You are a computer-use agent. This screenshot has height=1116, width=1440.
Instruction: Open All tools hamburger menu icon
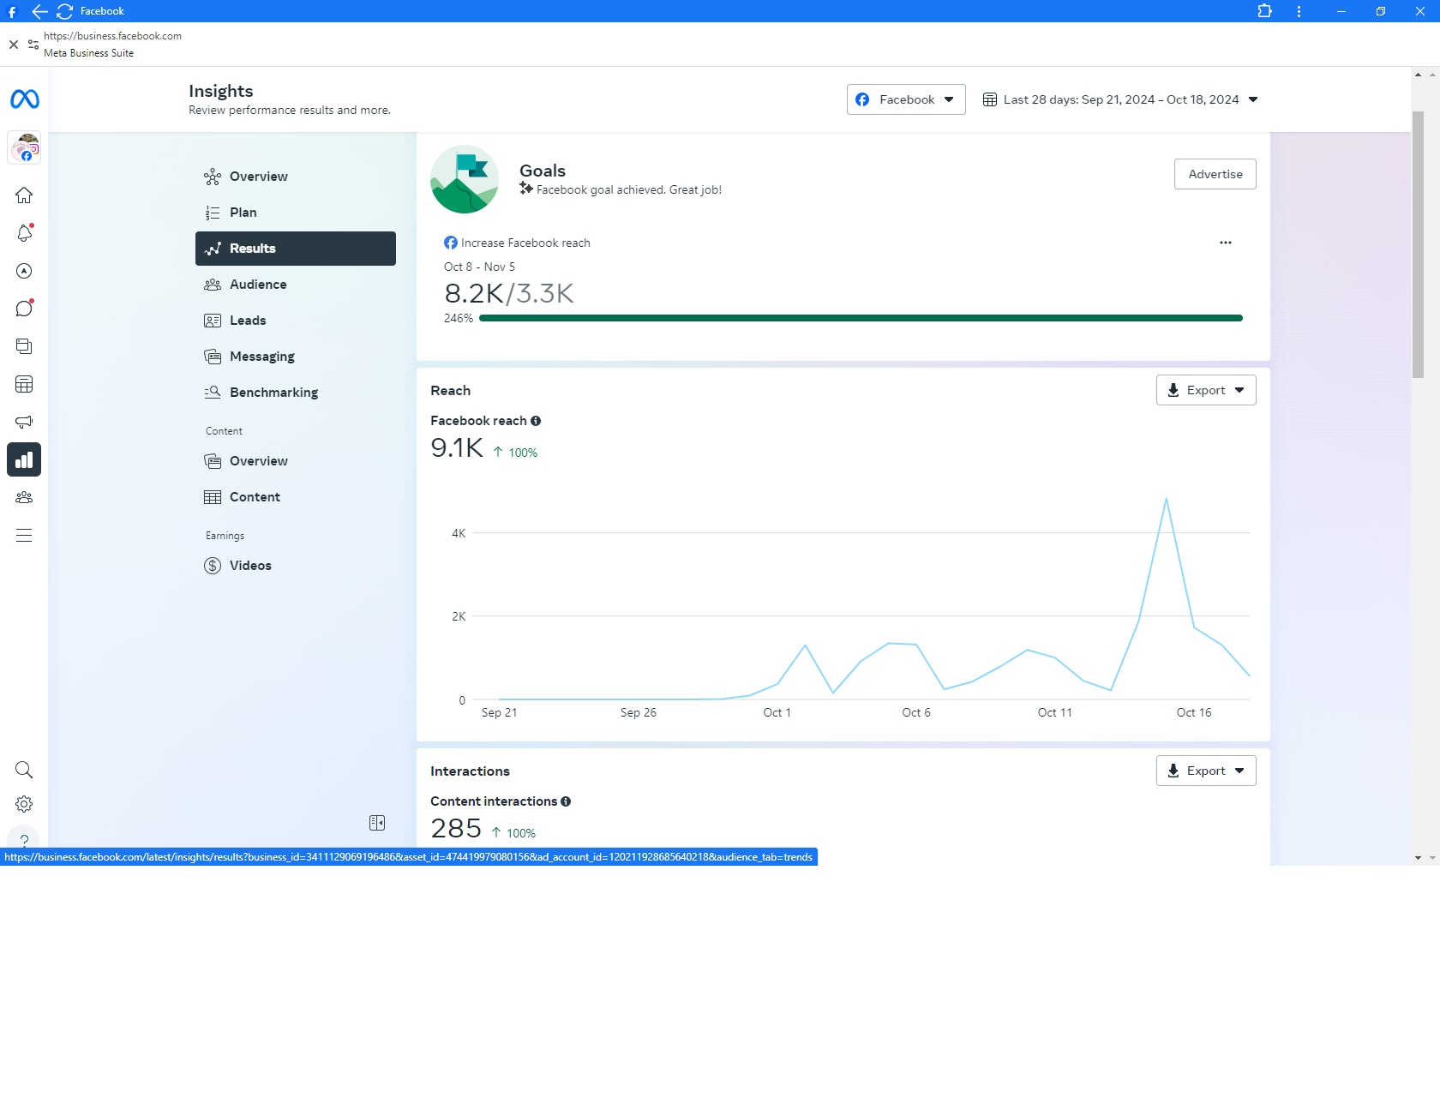pos(24,535)
